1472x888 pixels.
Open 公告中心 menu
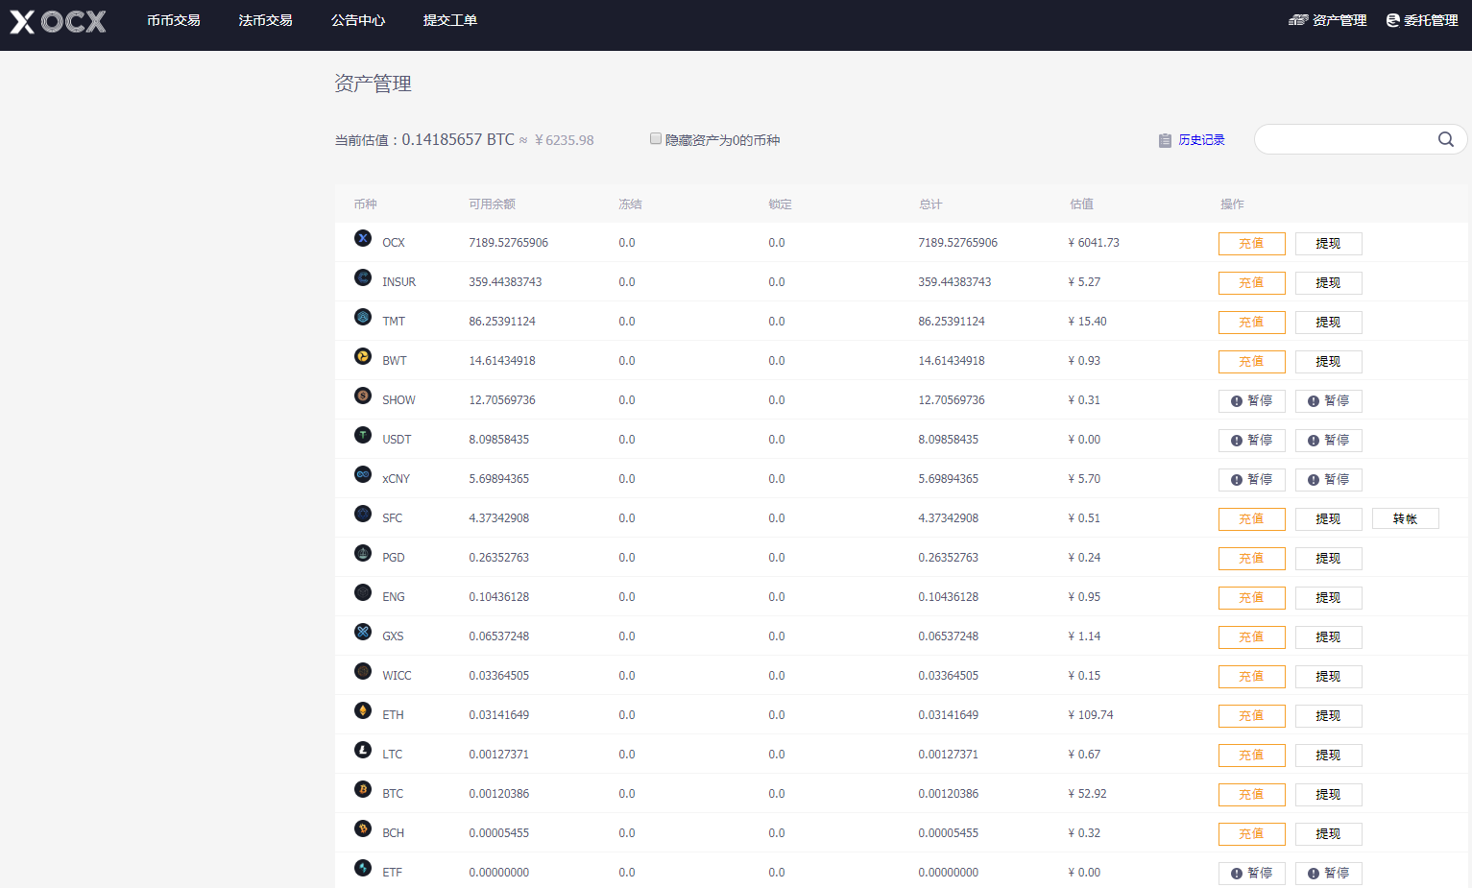tap(358, 20)
